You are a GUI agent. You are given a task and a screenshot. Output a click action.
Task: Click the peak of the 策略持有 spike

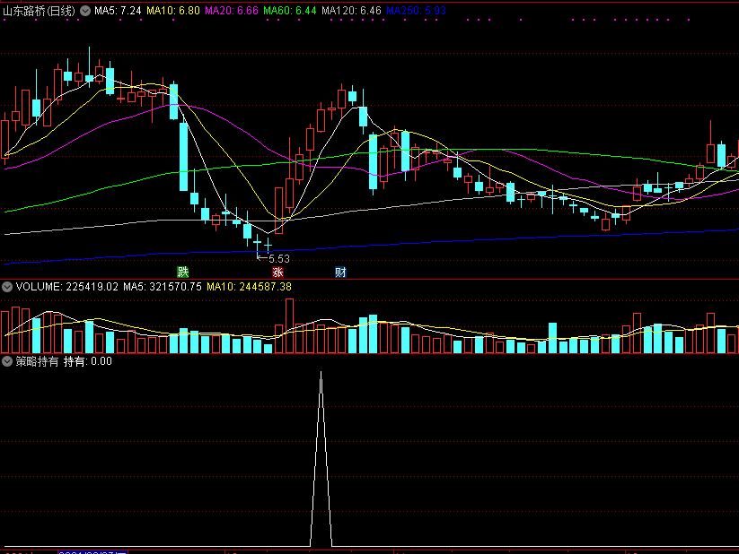[321, 373]
